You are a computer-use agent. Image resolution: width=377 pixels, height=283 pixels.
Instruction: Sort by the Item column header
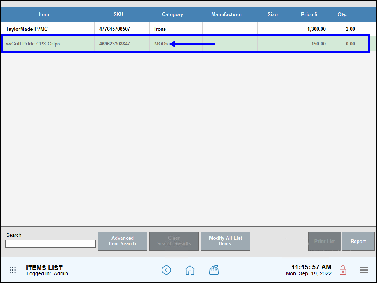[44, 14]
